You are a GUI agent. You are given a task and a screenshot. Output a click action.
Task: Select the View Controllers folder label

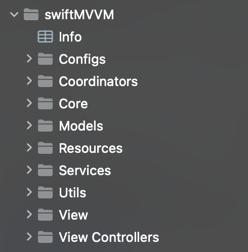click(109, 237)
